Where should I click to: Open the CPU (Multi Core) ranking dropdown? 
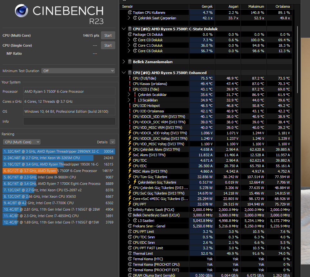(x=22, y=142)
